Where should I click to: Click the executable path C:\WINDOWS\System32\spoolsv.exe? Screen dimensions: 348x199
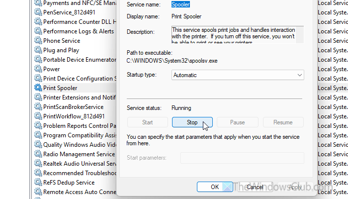172,61
